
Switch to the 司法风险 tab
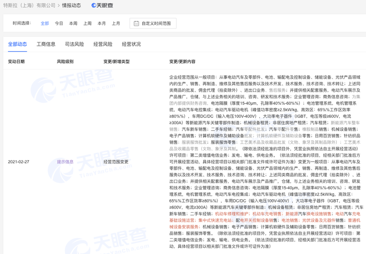[x=74, y=44]
